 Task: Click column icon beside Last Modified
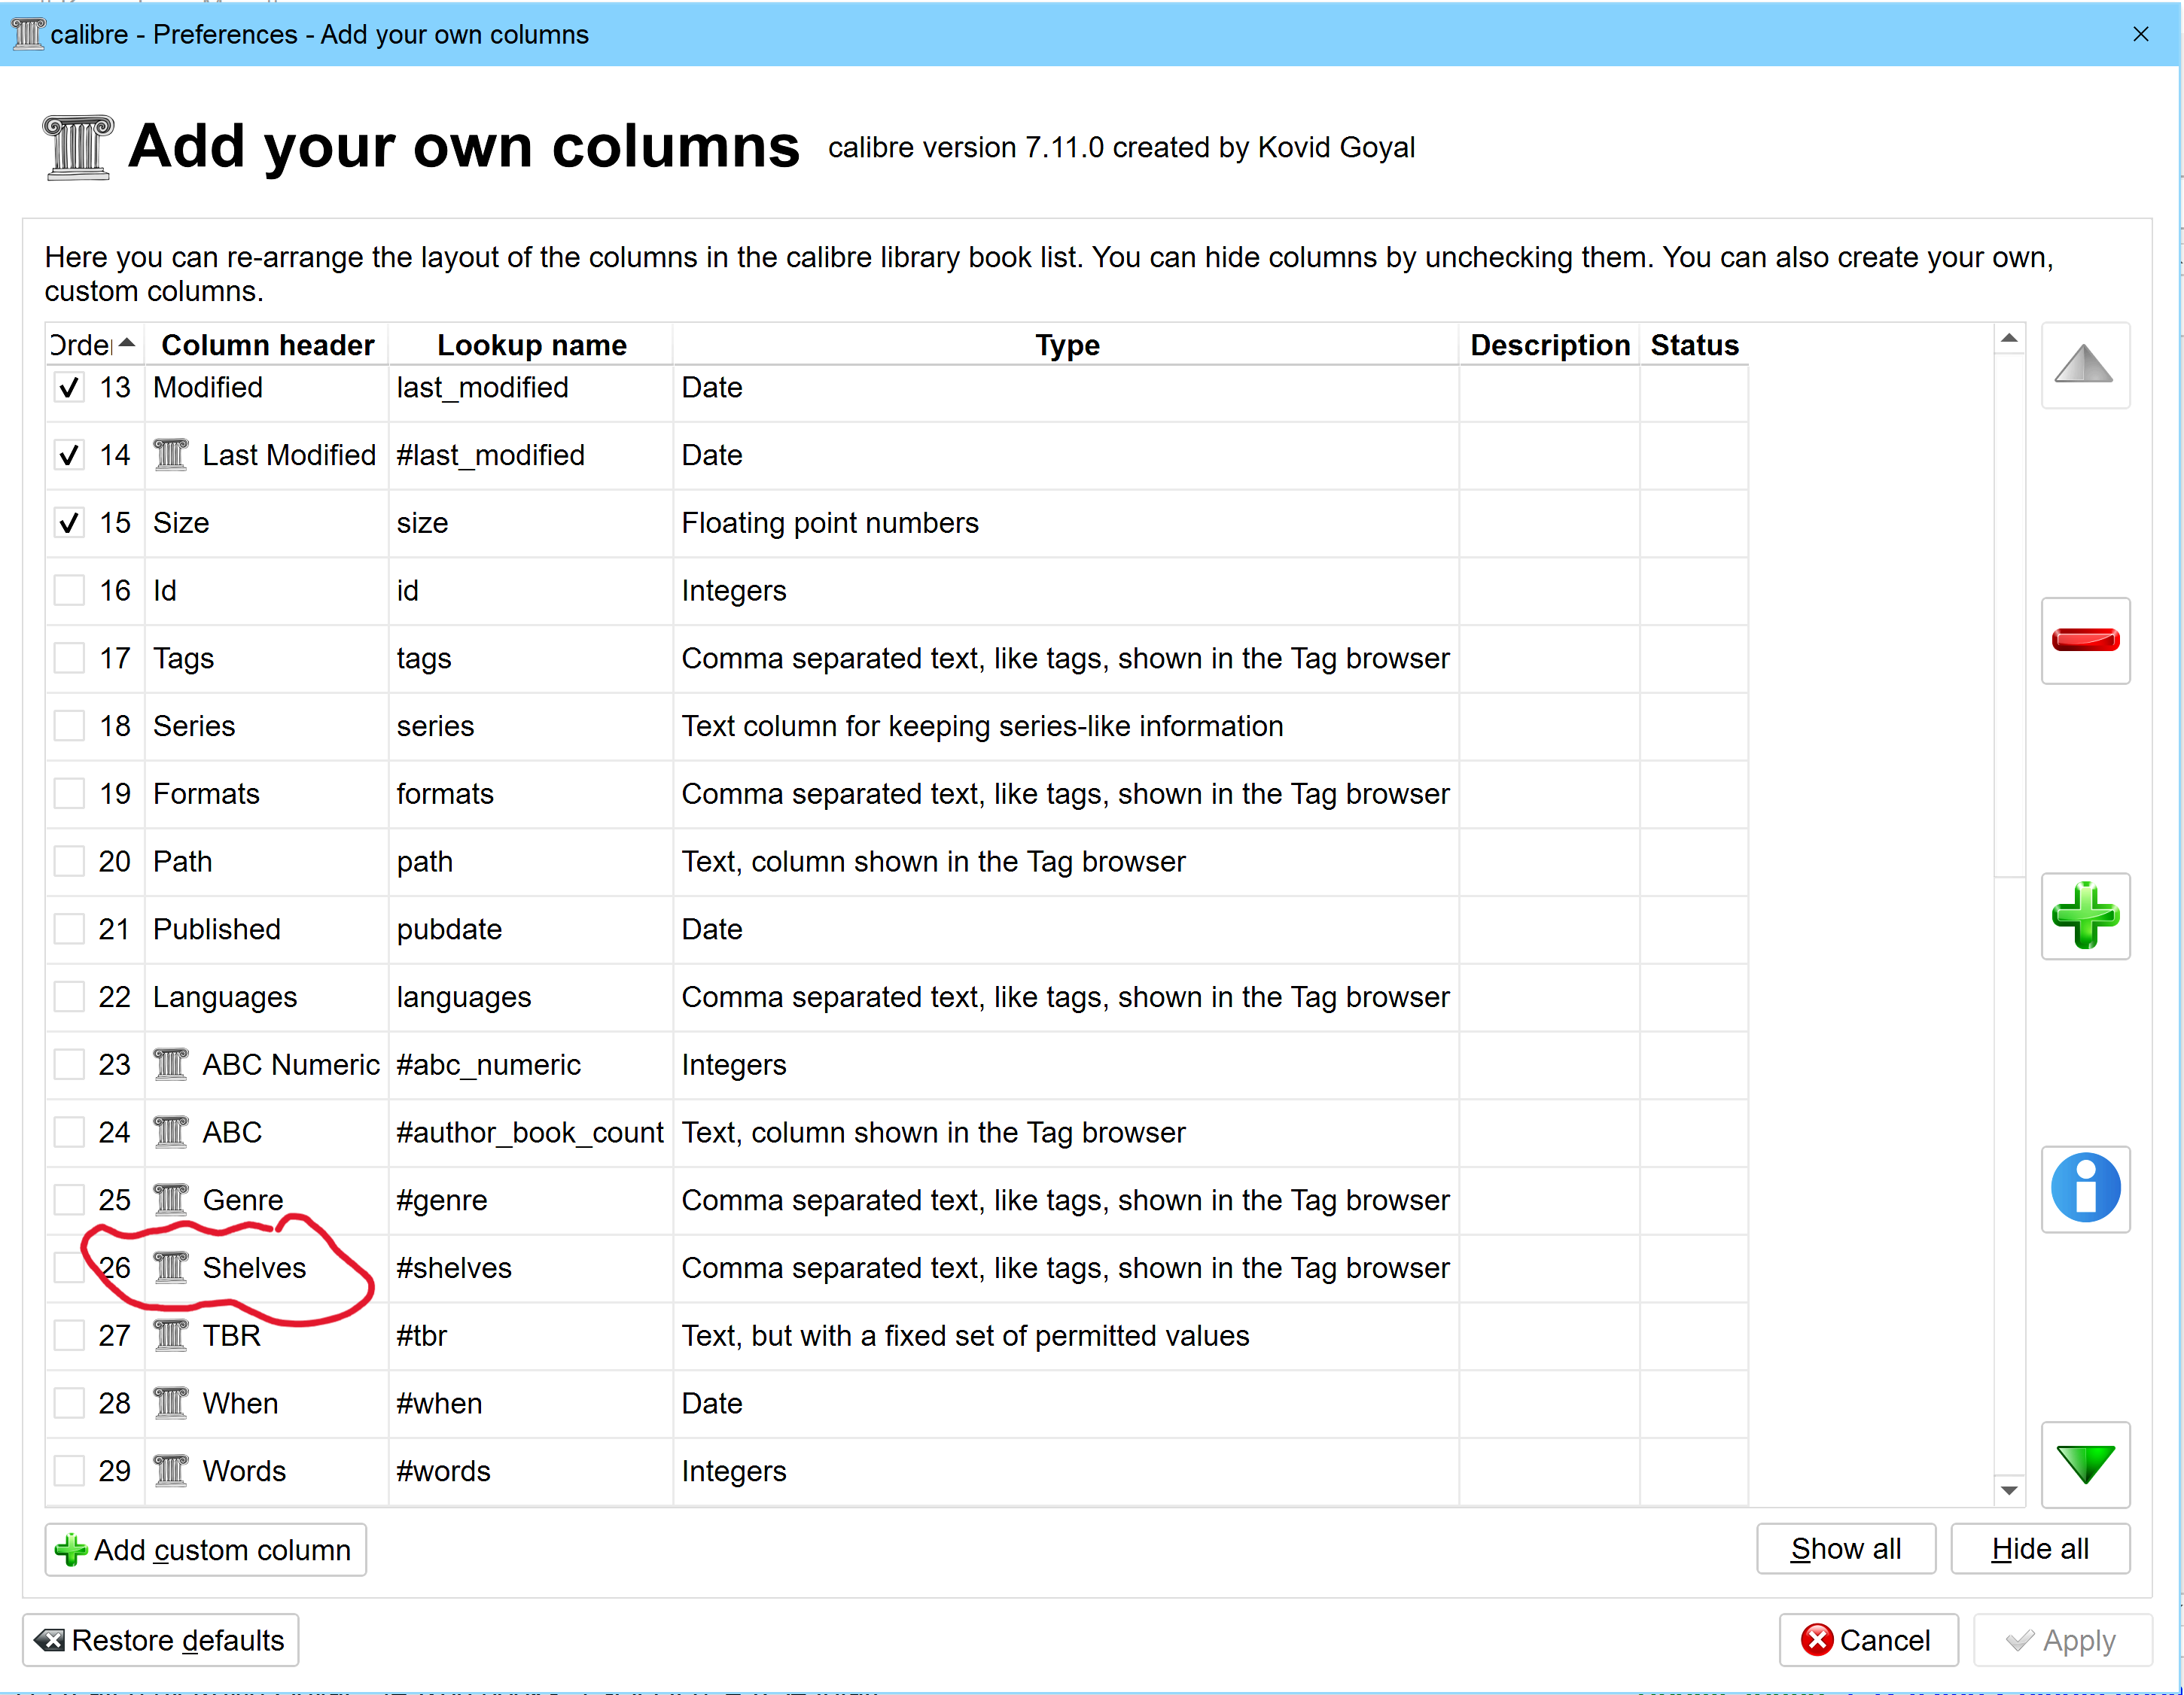coord(171,455)
